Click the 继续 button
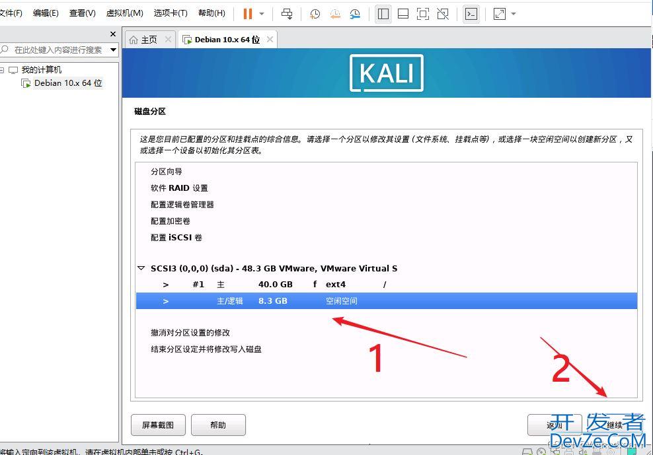 coord(615,425)
